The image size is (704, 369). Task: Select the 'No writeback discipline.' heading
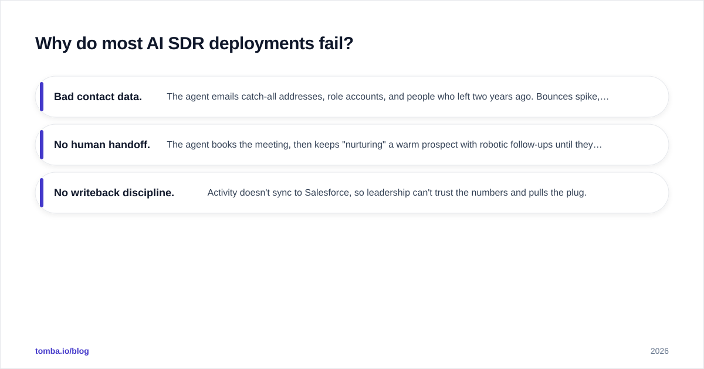click(x=114, y=193)
